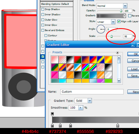Select the first color stop below gradient bar
The height and width of the screenshot is (134, 139).
coord(52,125)
